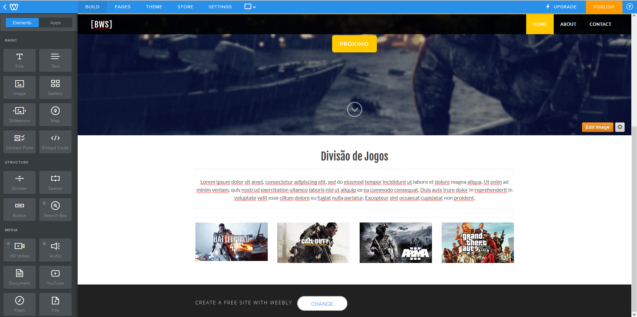Click the CHANGE footer button
This screenshot has width=637, height=317.
point(322,303)
